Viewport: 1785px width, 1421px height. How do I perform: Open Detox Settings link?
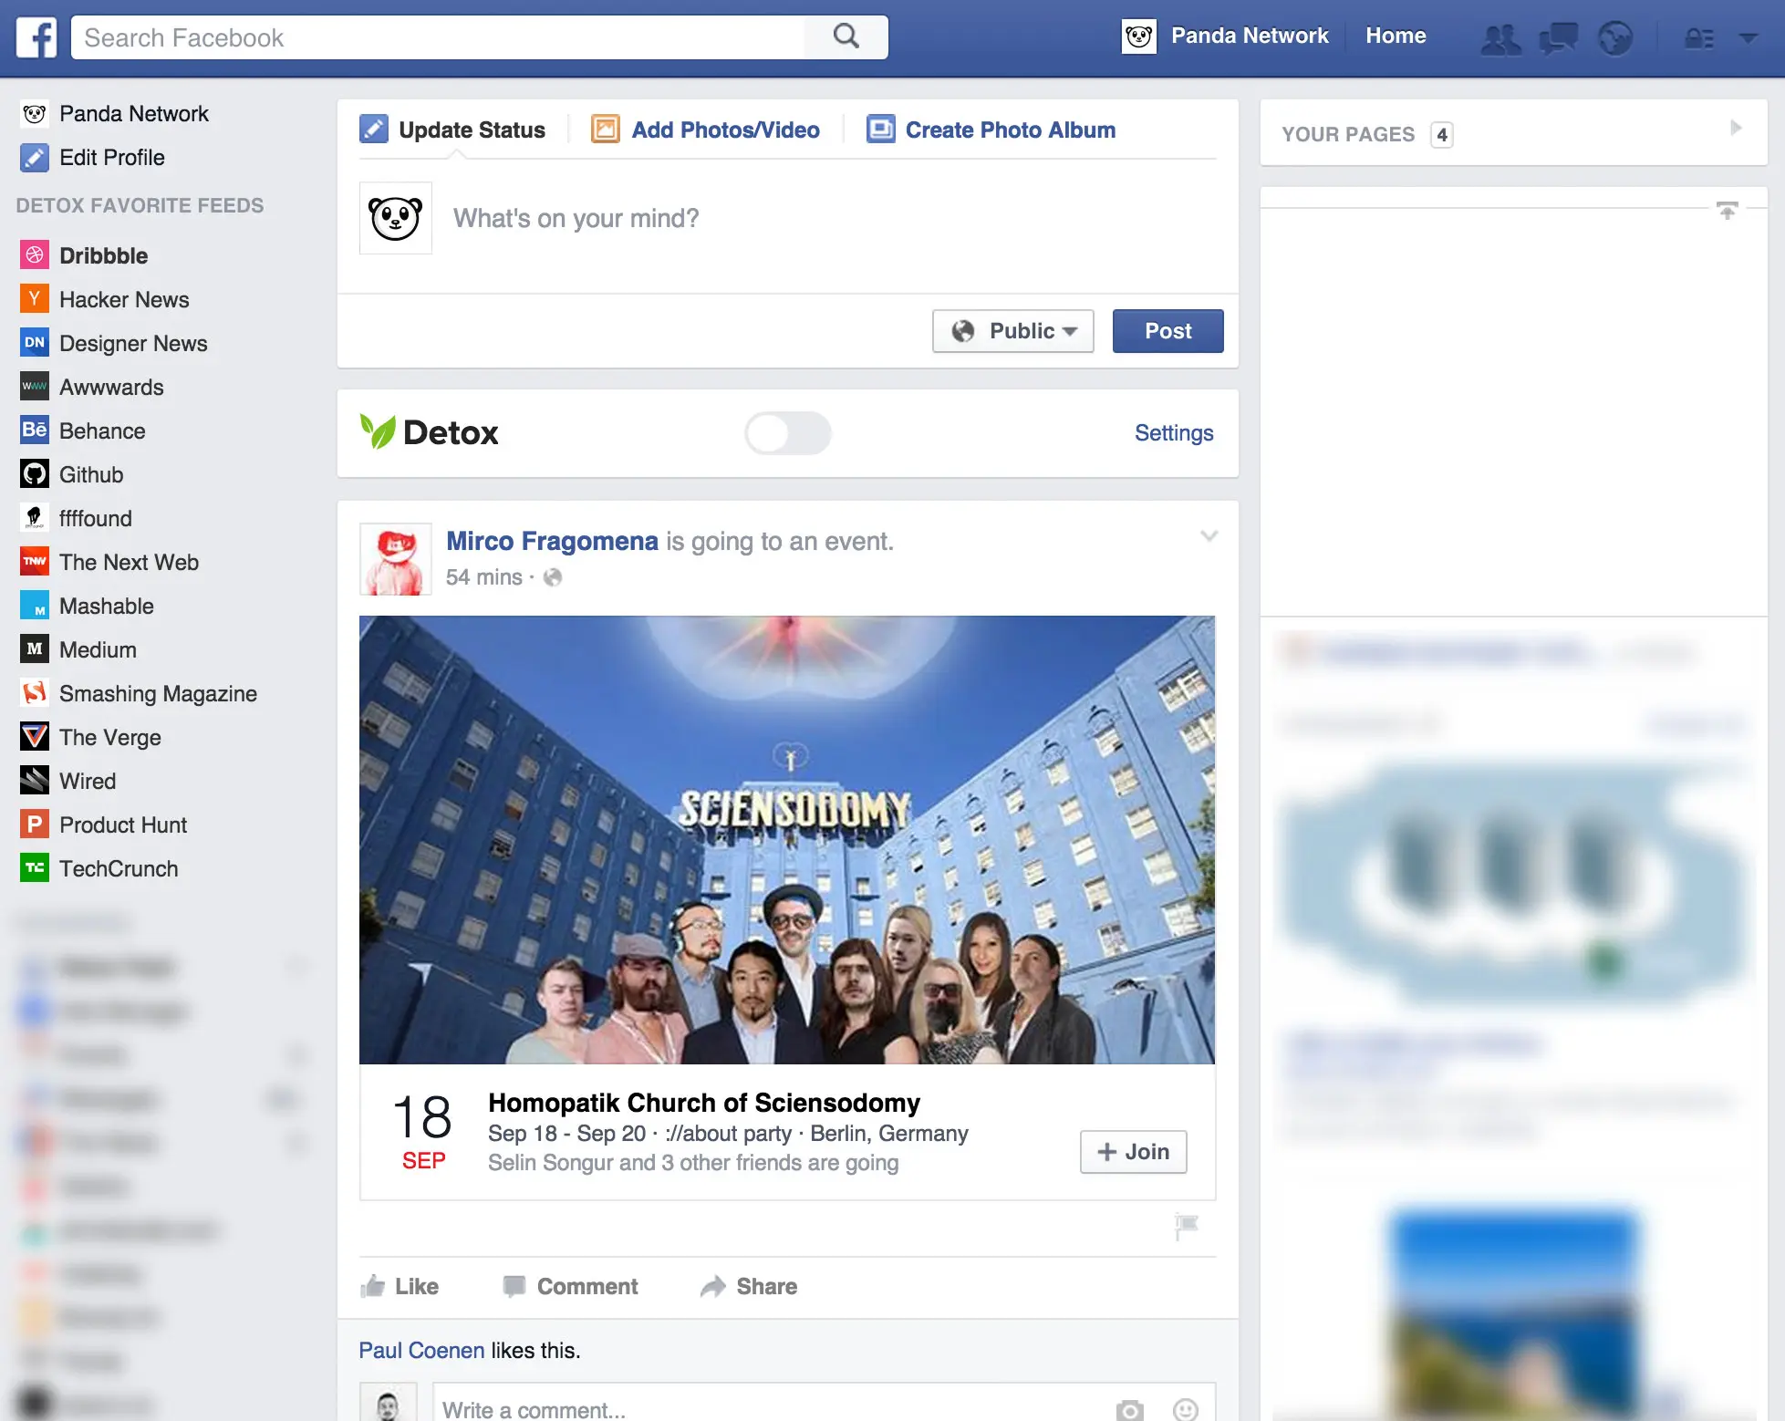tap(1173, 433)
